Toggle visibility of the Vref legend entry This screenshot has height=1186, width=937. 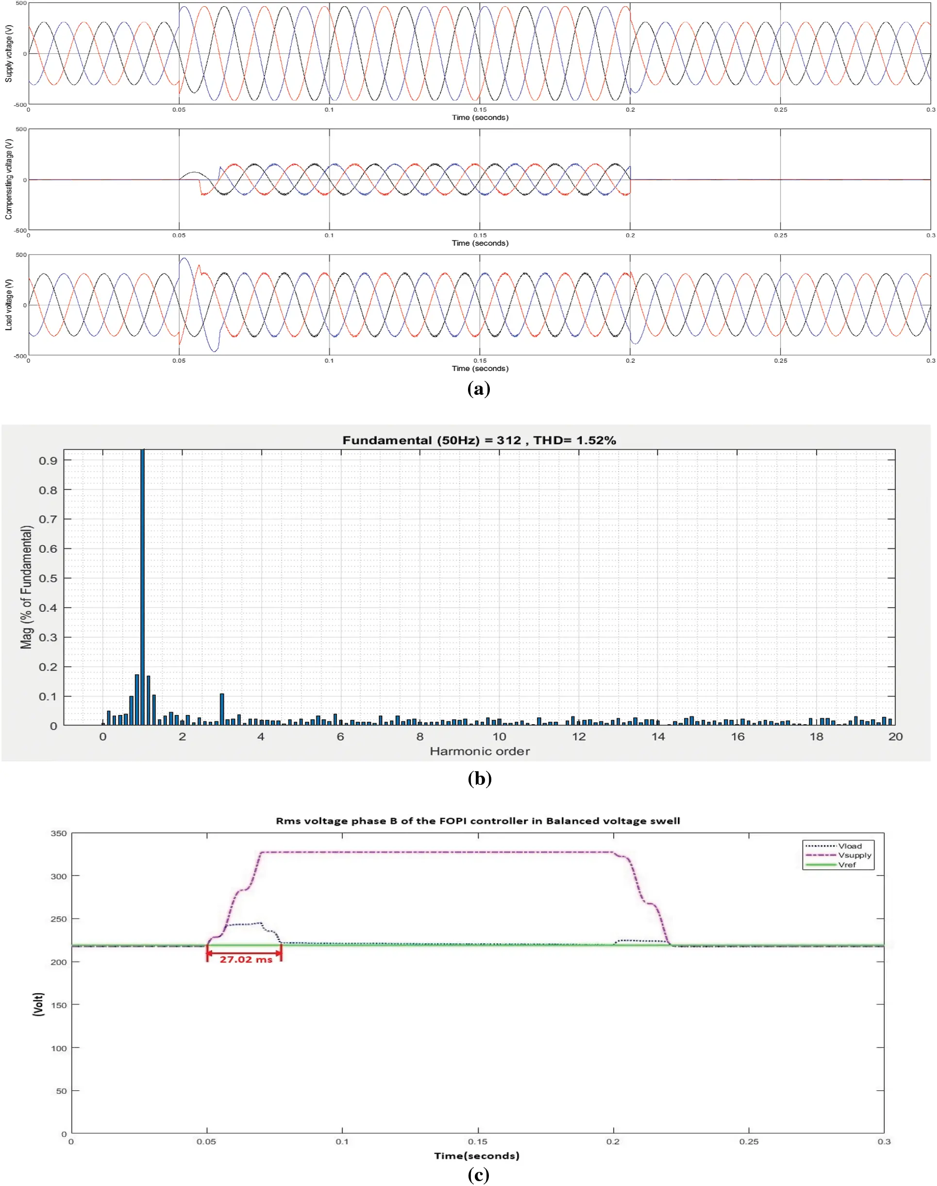[848, 865]
